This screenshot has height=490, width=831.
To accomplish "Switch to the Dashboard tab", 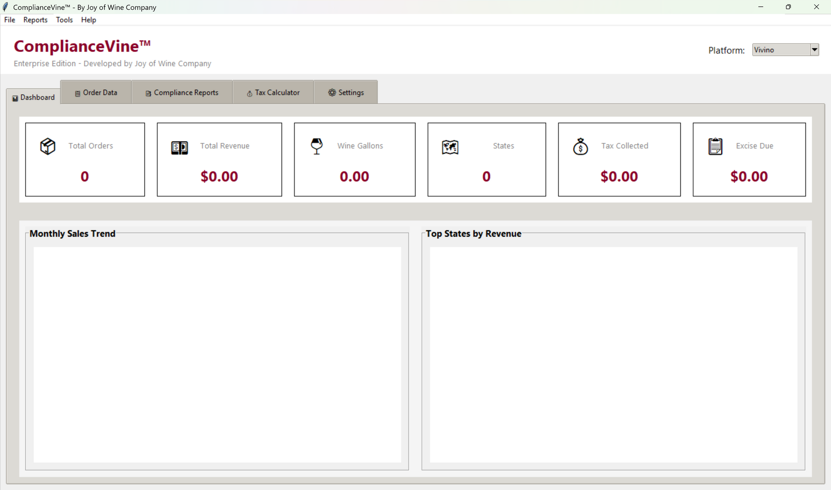I will [x=33, y=97].
